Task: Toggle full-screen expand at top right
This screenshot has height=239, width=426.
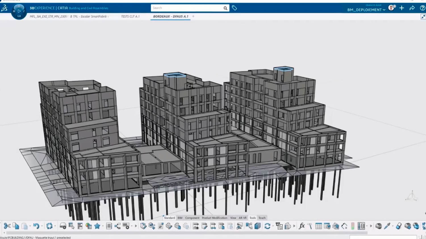Action: 423,17
